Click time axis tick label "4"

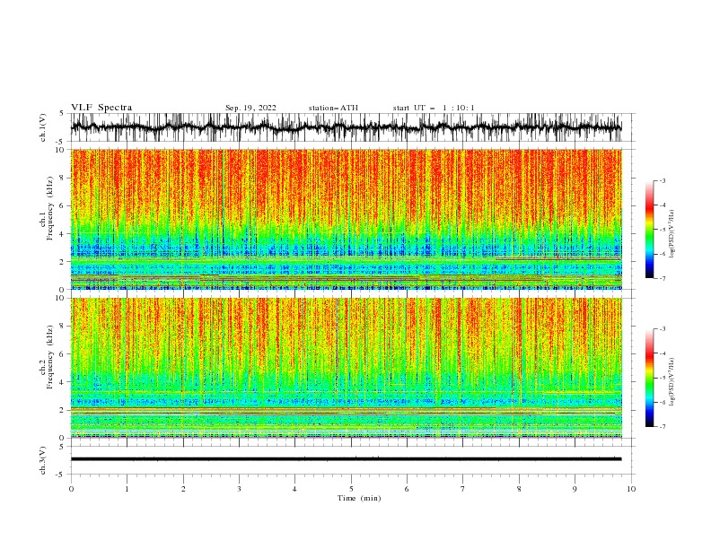(294, 489)
